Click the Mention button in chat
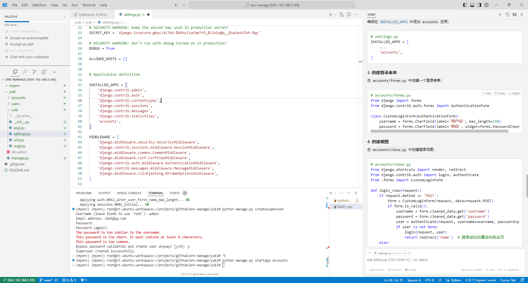 point(395,270)
